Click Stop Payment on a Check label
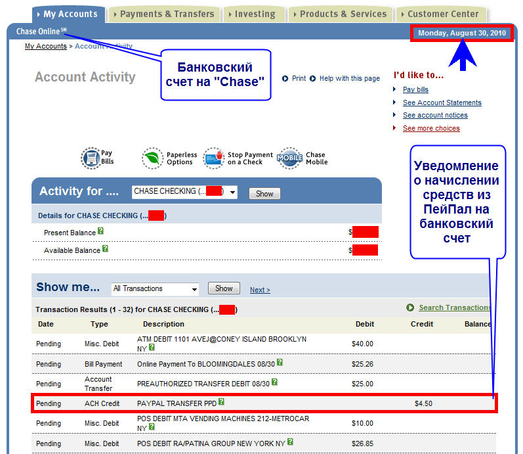This screenshot has width=523, height=454. pos(250,158)
